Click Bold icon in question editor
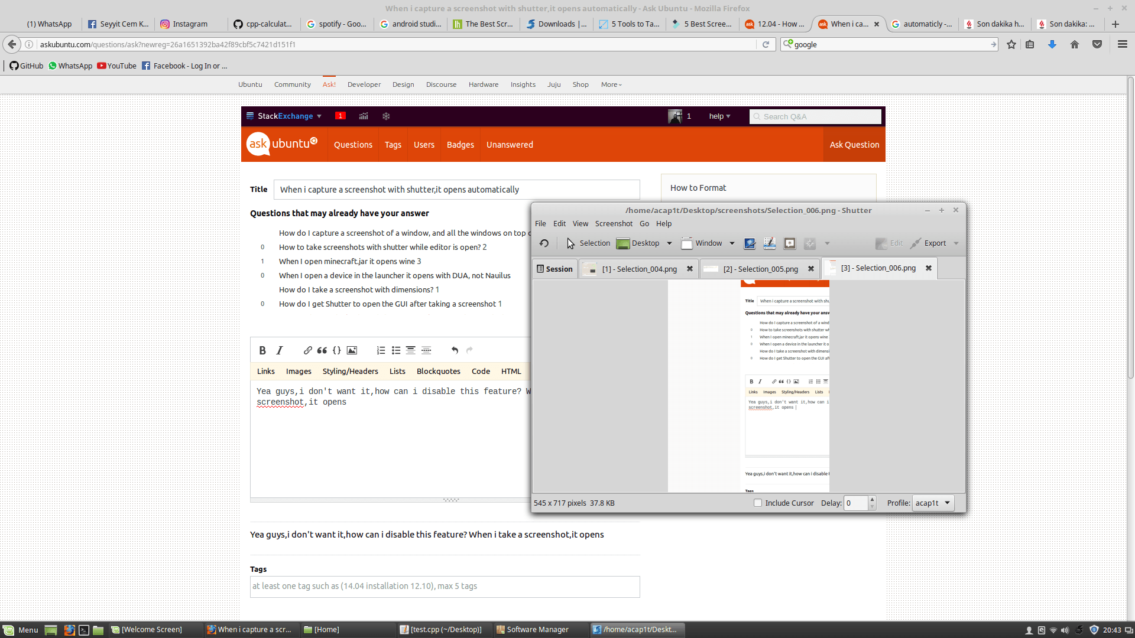Viewport: 1135px width, 638px height. (x=262, y=350)
